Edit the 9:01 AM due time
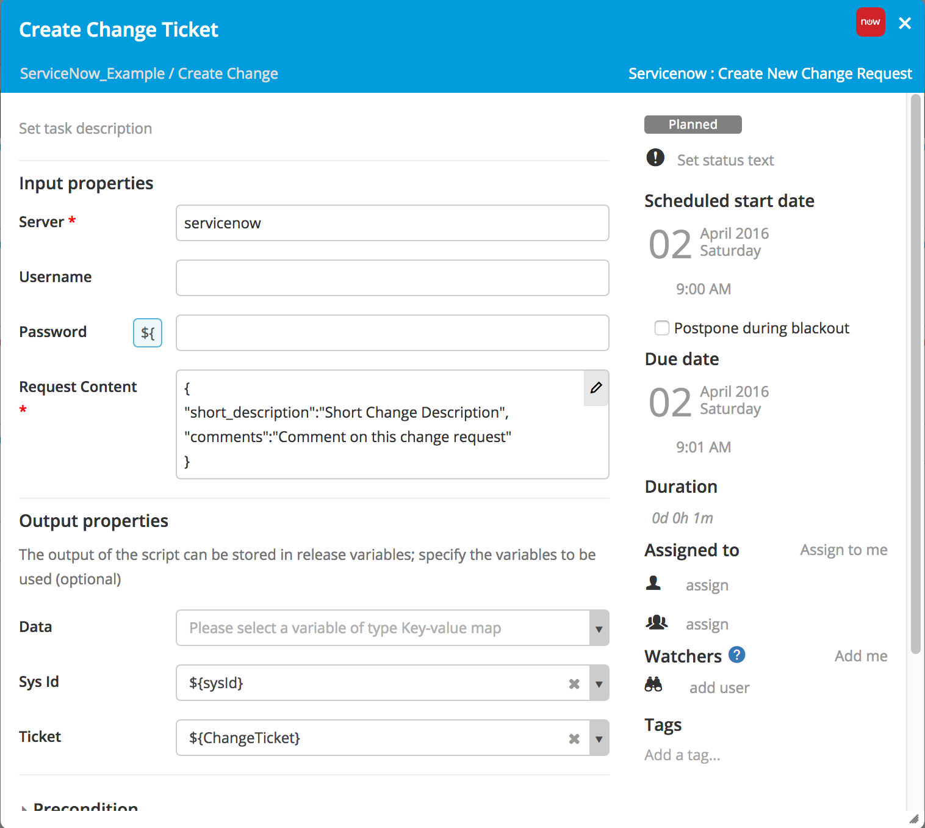Viewport: 925px width, 828px height. 704,447
